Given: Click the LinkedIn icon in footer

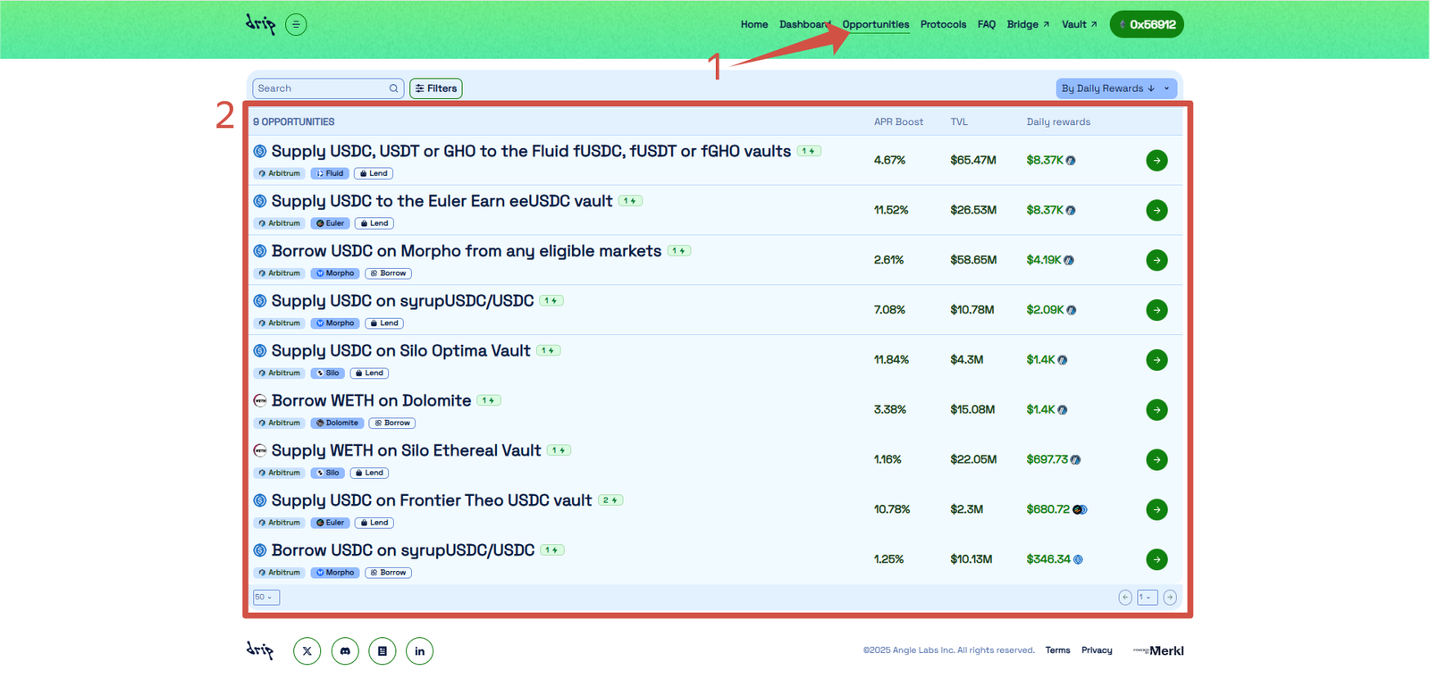Looking at the screenshot, I should click(x=419, y=651).
